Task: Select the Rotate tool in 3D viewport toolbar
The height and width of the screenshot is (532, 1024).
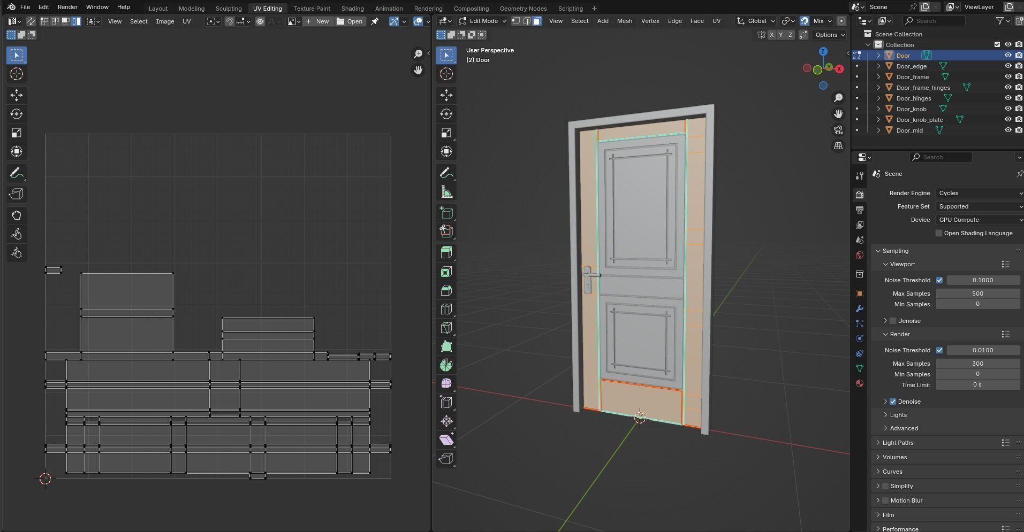Action: (x=446, y=114)
